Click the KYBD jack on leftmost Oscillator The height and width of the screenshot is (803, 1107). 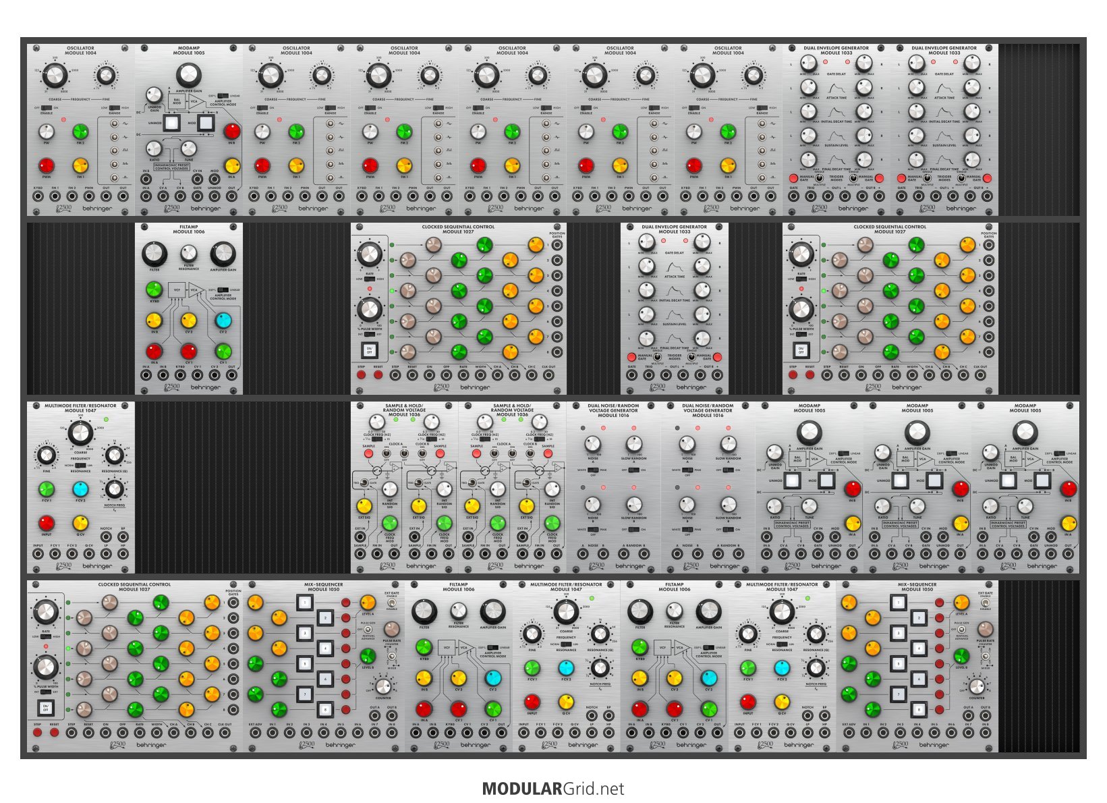click(38, 196)
